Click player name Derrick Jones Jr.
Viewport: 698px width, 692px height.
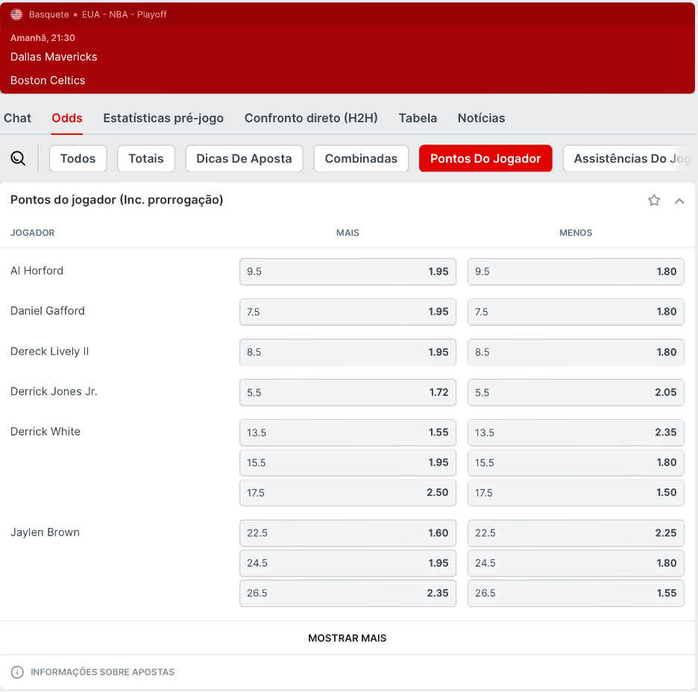pyautogui.click(x=54, y=391)
